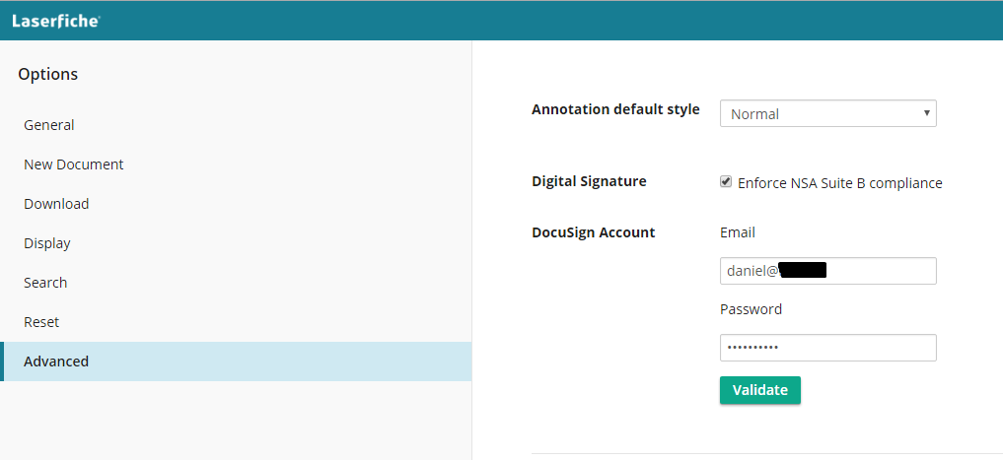Click the Digital Signature label
Image resolution: width=1003 pixels, height=460 pixels.
[589, 181]
